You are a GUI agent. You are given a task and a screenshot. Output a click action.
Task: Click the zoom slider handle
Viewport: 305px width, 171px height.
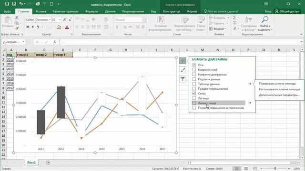pyautogui.click(x=275, y=169)
